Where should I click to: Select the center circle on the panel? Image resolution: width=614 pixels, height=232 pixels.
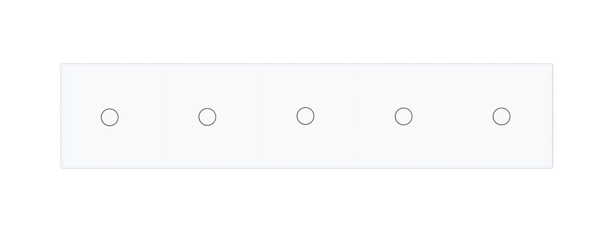pos(305,116)
